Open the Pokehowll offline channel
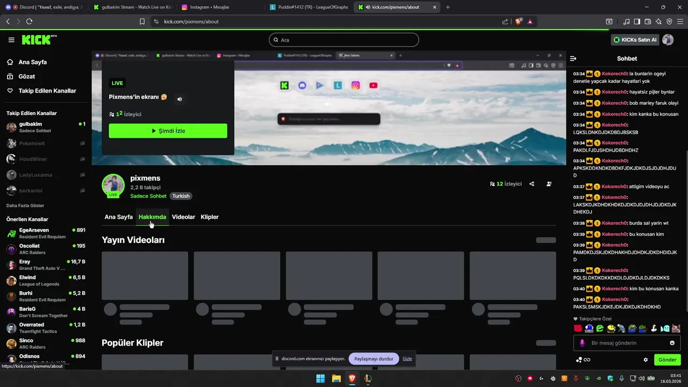The height and width of the screenshot is (387, 688). coord(46,144)
